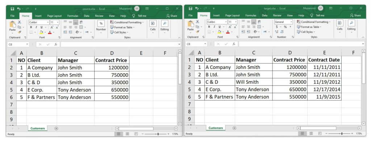Toggle Italic in source.xlsx Font group
Image resolution: width=371 pixels, height=142 pixels.
(x=36, y=27)
